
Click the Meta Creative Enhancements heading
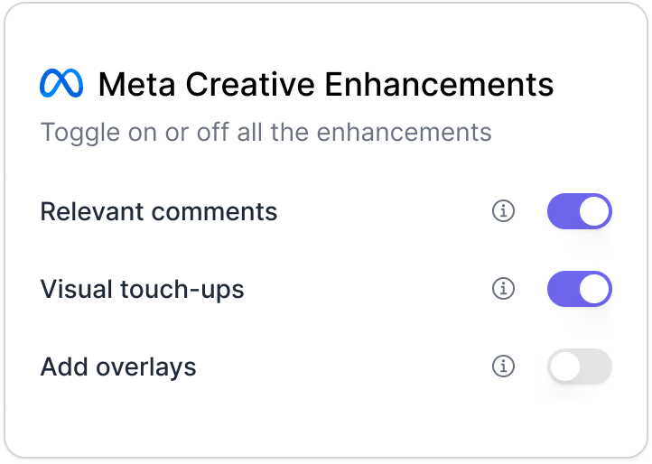(x=325, y=84)
